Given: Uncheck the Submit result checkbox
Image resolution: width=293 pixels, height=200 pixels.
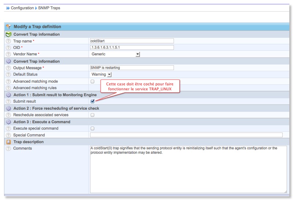Looking at the screenshot, I should click(x=92, y=101).
